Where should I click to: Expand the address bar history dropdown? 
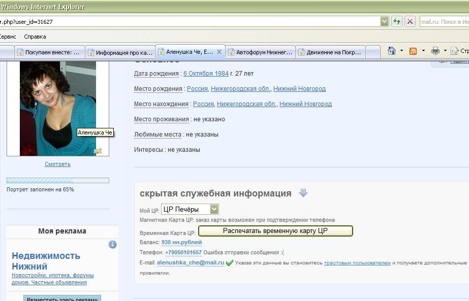[384, 21]
